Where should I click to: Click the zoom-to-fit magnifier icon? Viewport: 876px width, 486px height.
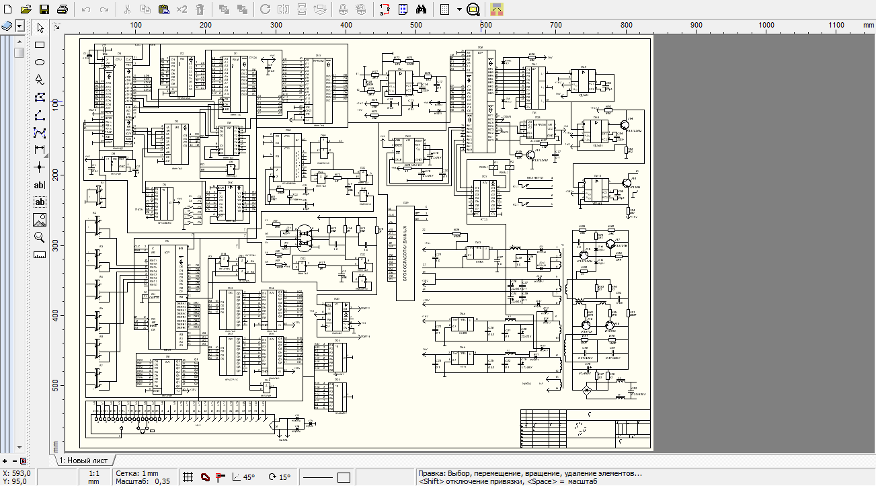[473, 9]
